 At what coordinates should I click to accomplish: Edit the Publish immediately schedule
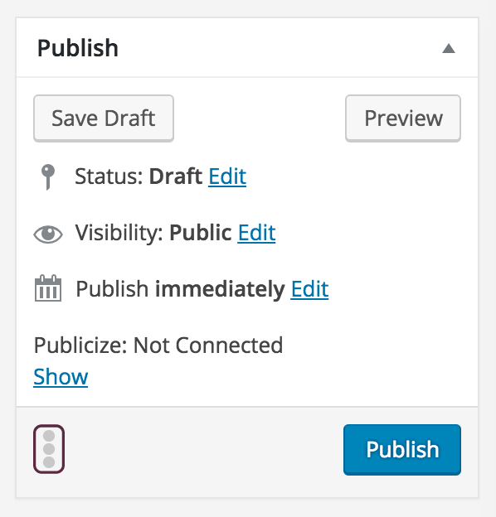[309, 289]
